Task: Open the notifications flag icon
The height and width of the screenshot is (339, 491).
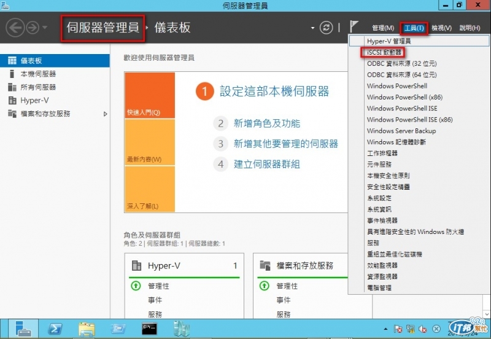Action: [x=354, y=26]
